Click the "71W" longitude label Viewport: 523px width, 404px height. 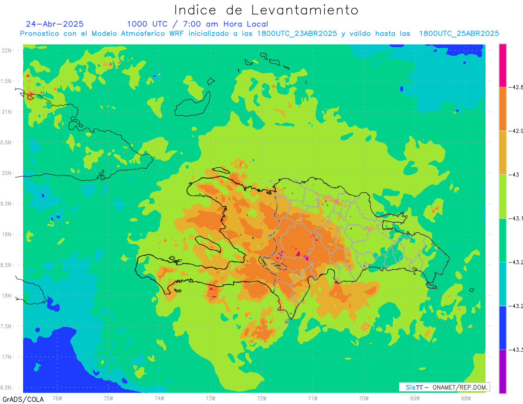tap(312, 398)
